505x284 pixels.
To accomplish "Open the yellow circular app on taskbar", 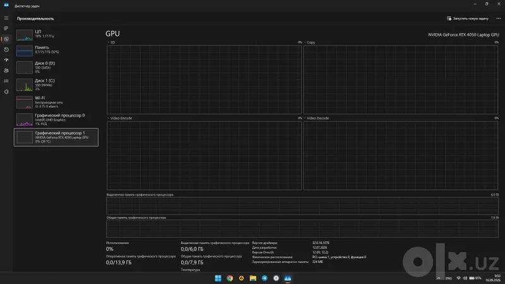I will click(241, 278).
